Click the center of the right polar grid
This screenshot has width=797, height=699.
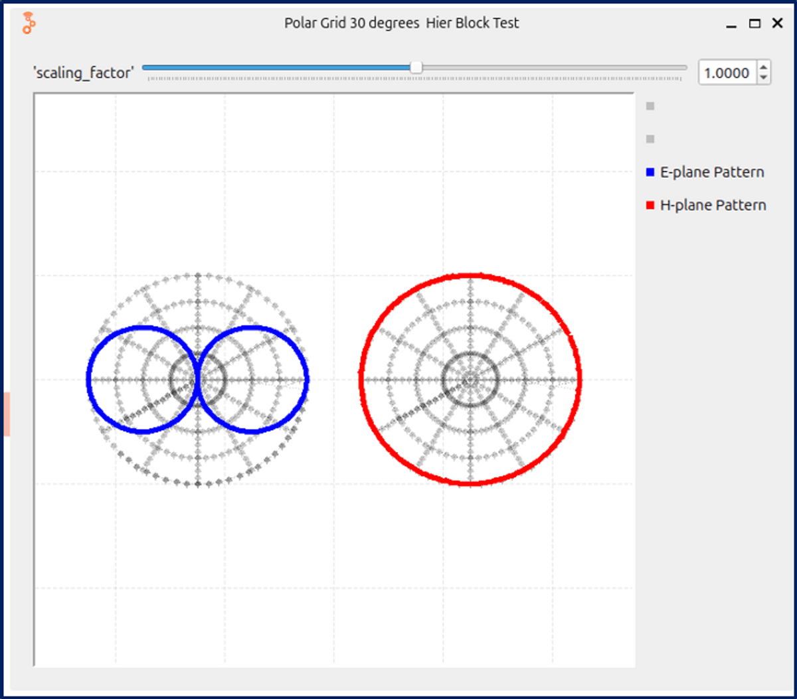(x=470, y=380)
